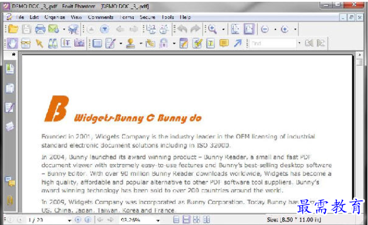Open the Help menu
The image size is (368, 225).
185,17
